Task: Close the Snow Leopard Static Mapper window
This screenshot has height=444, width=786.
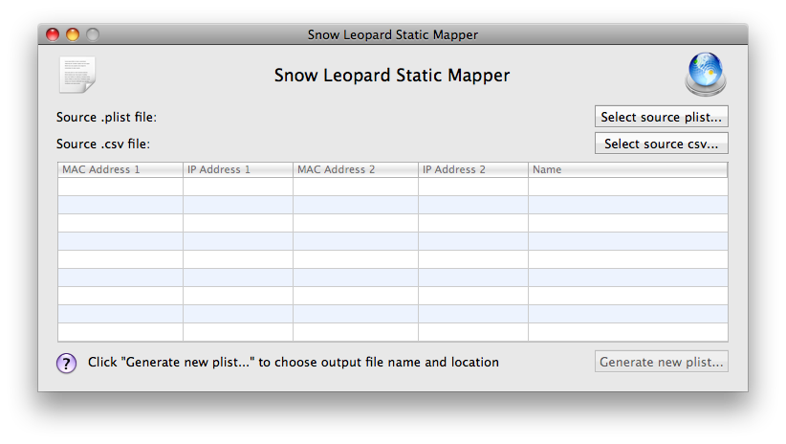Action: click(x=53, y=34)
